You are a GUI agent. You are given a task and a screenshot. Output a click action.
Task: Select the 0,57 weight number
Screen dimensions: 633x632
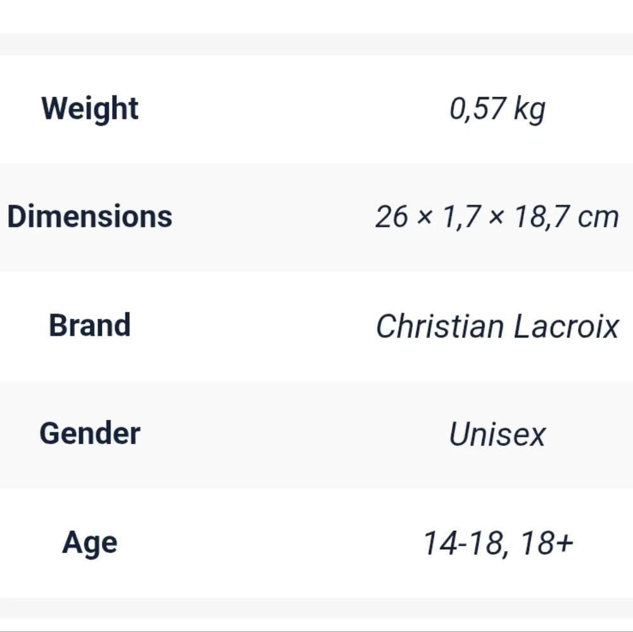click(x=477, y=109)
